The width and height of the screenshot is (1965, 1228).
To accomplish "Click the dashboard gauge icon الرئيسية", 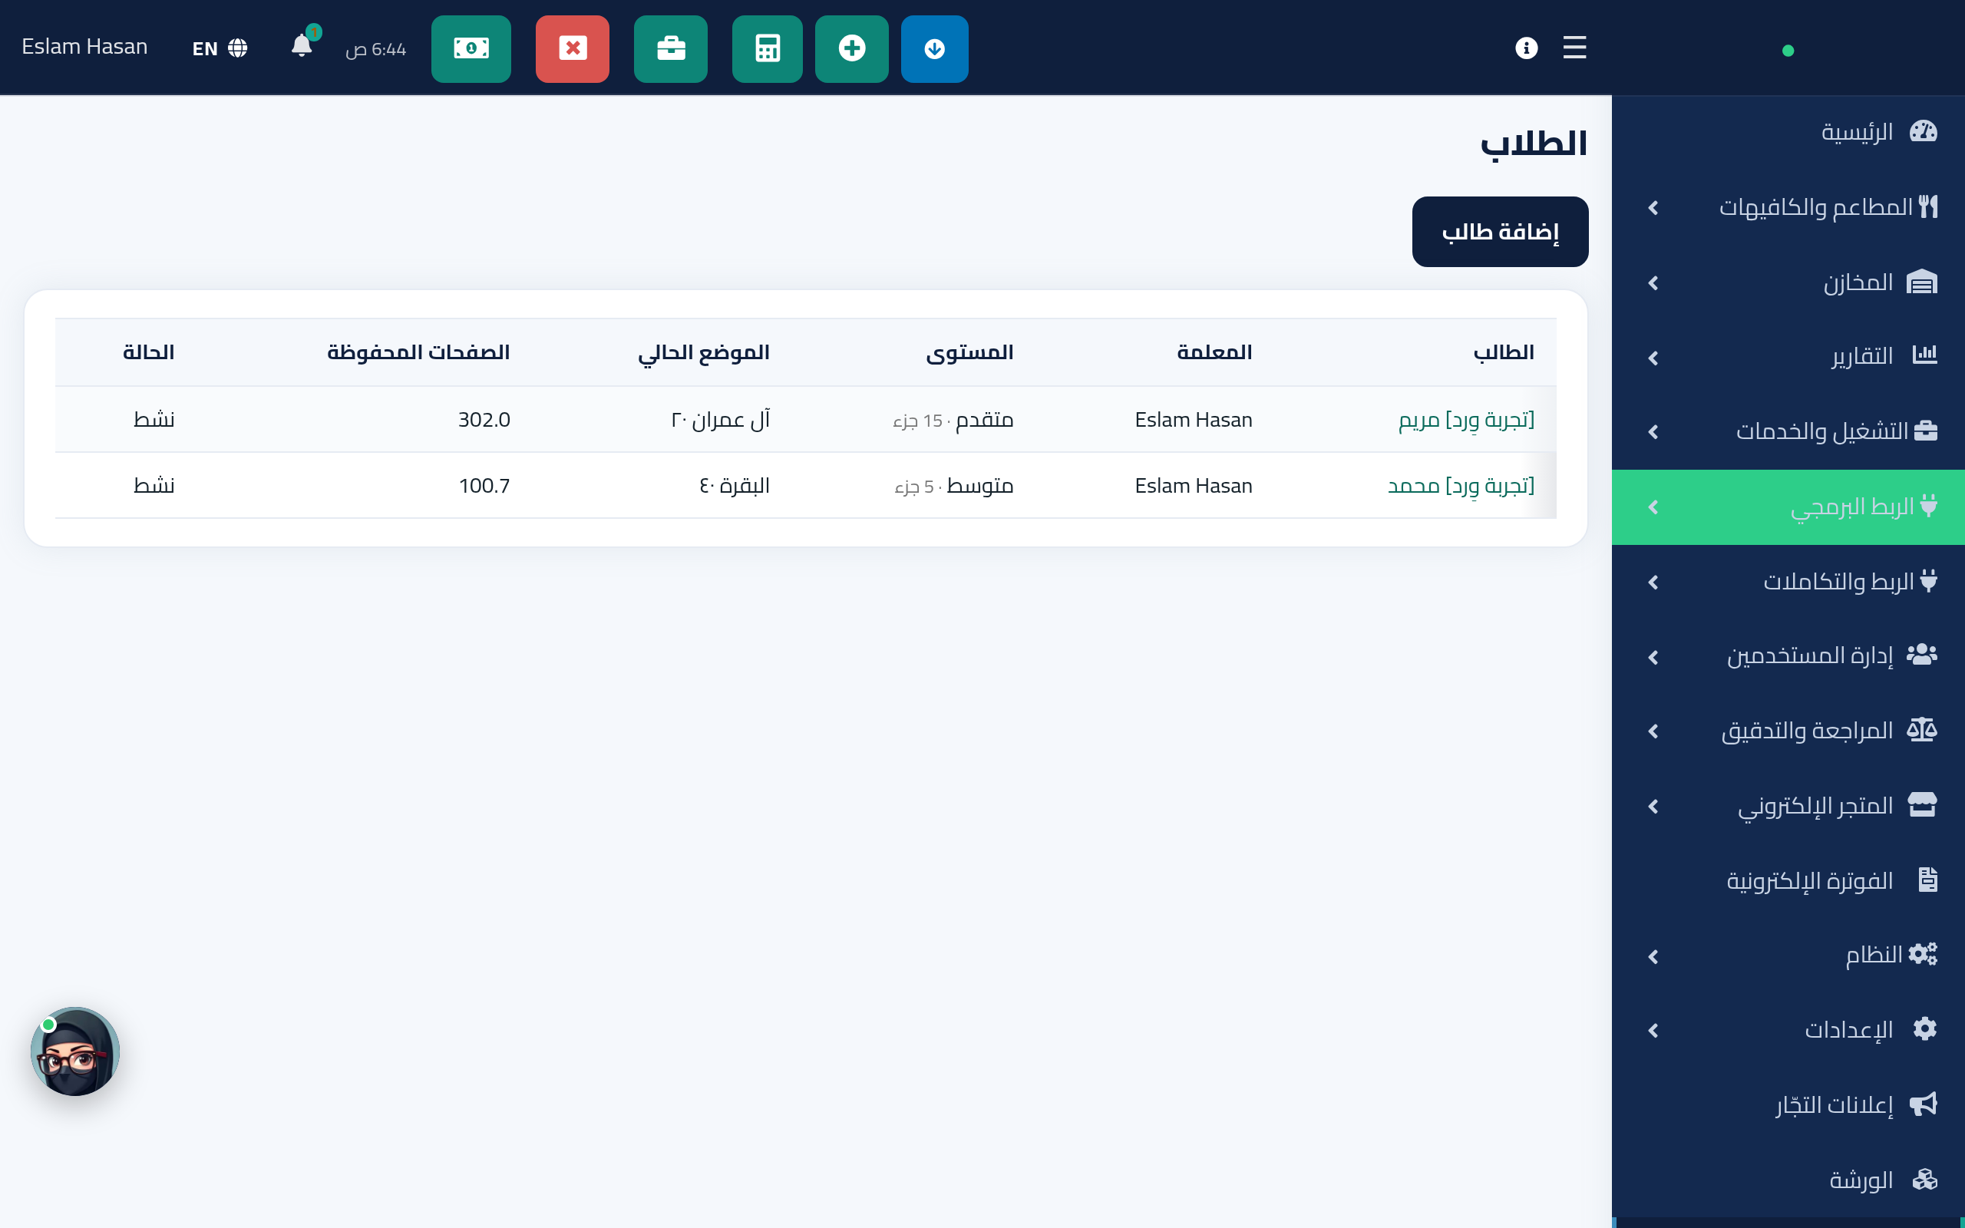I will point(1924,130).
